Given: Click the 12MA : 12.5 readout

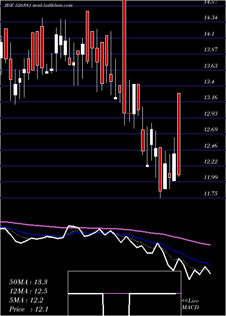Looking at the screenshot, I should pyautogui.click(x=28, y=291).
